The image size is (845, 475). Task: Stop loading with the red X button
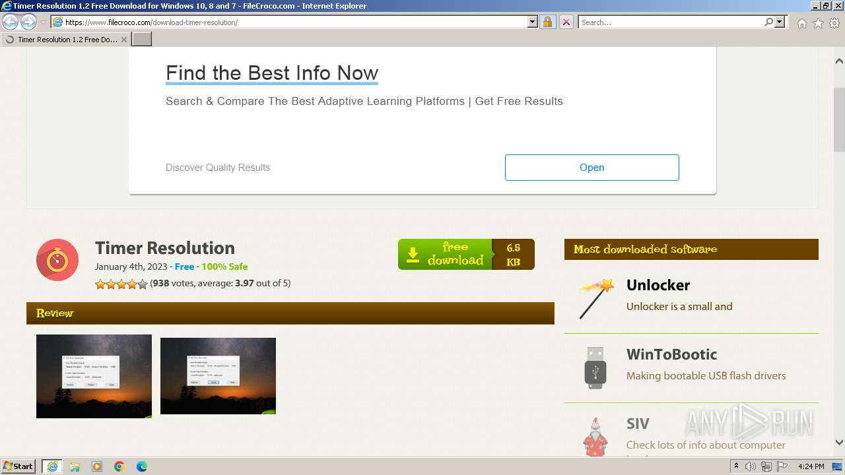566,22
